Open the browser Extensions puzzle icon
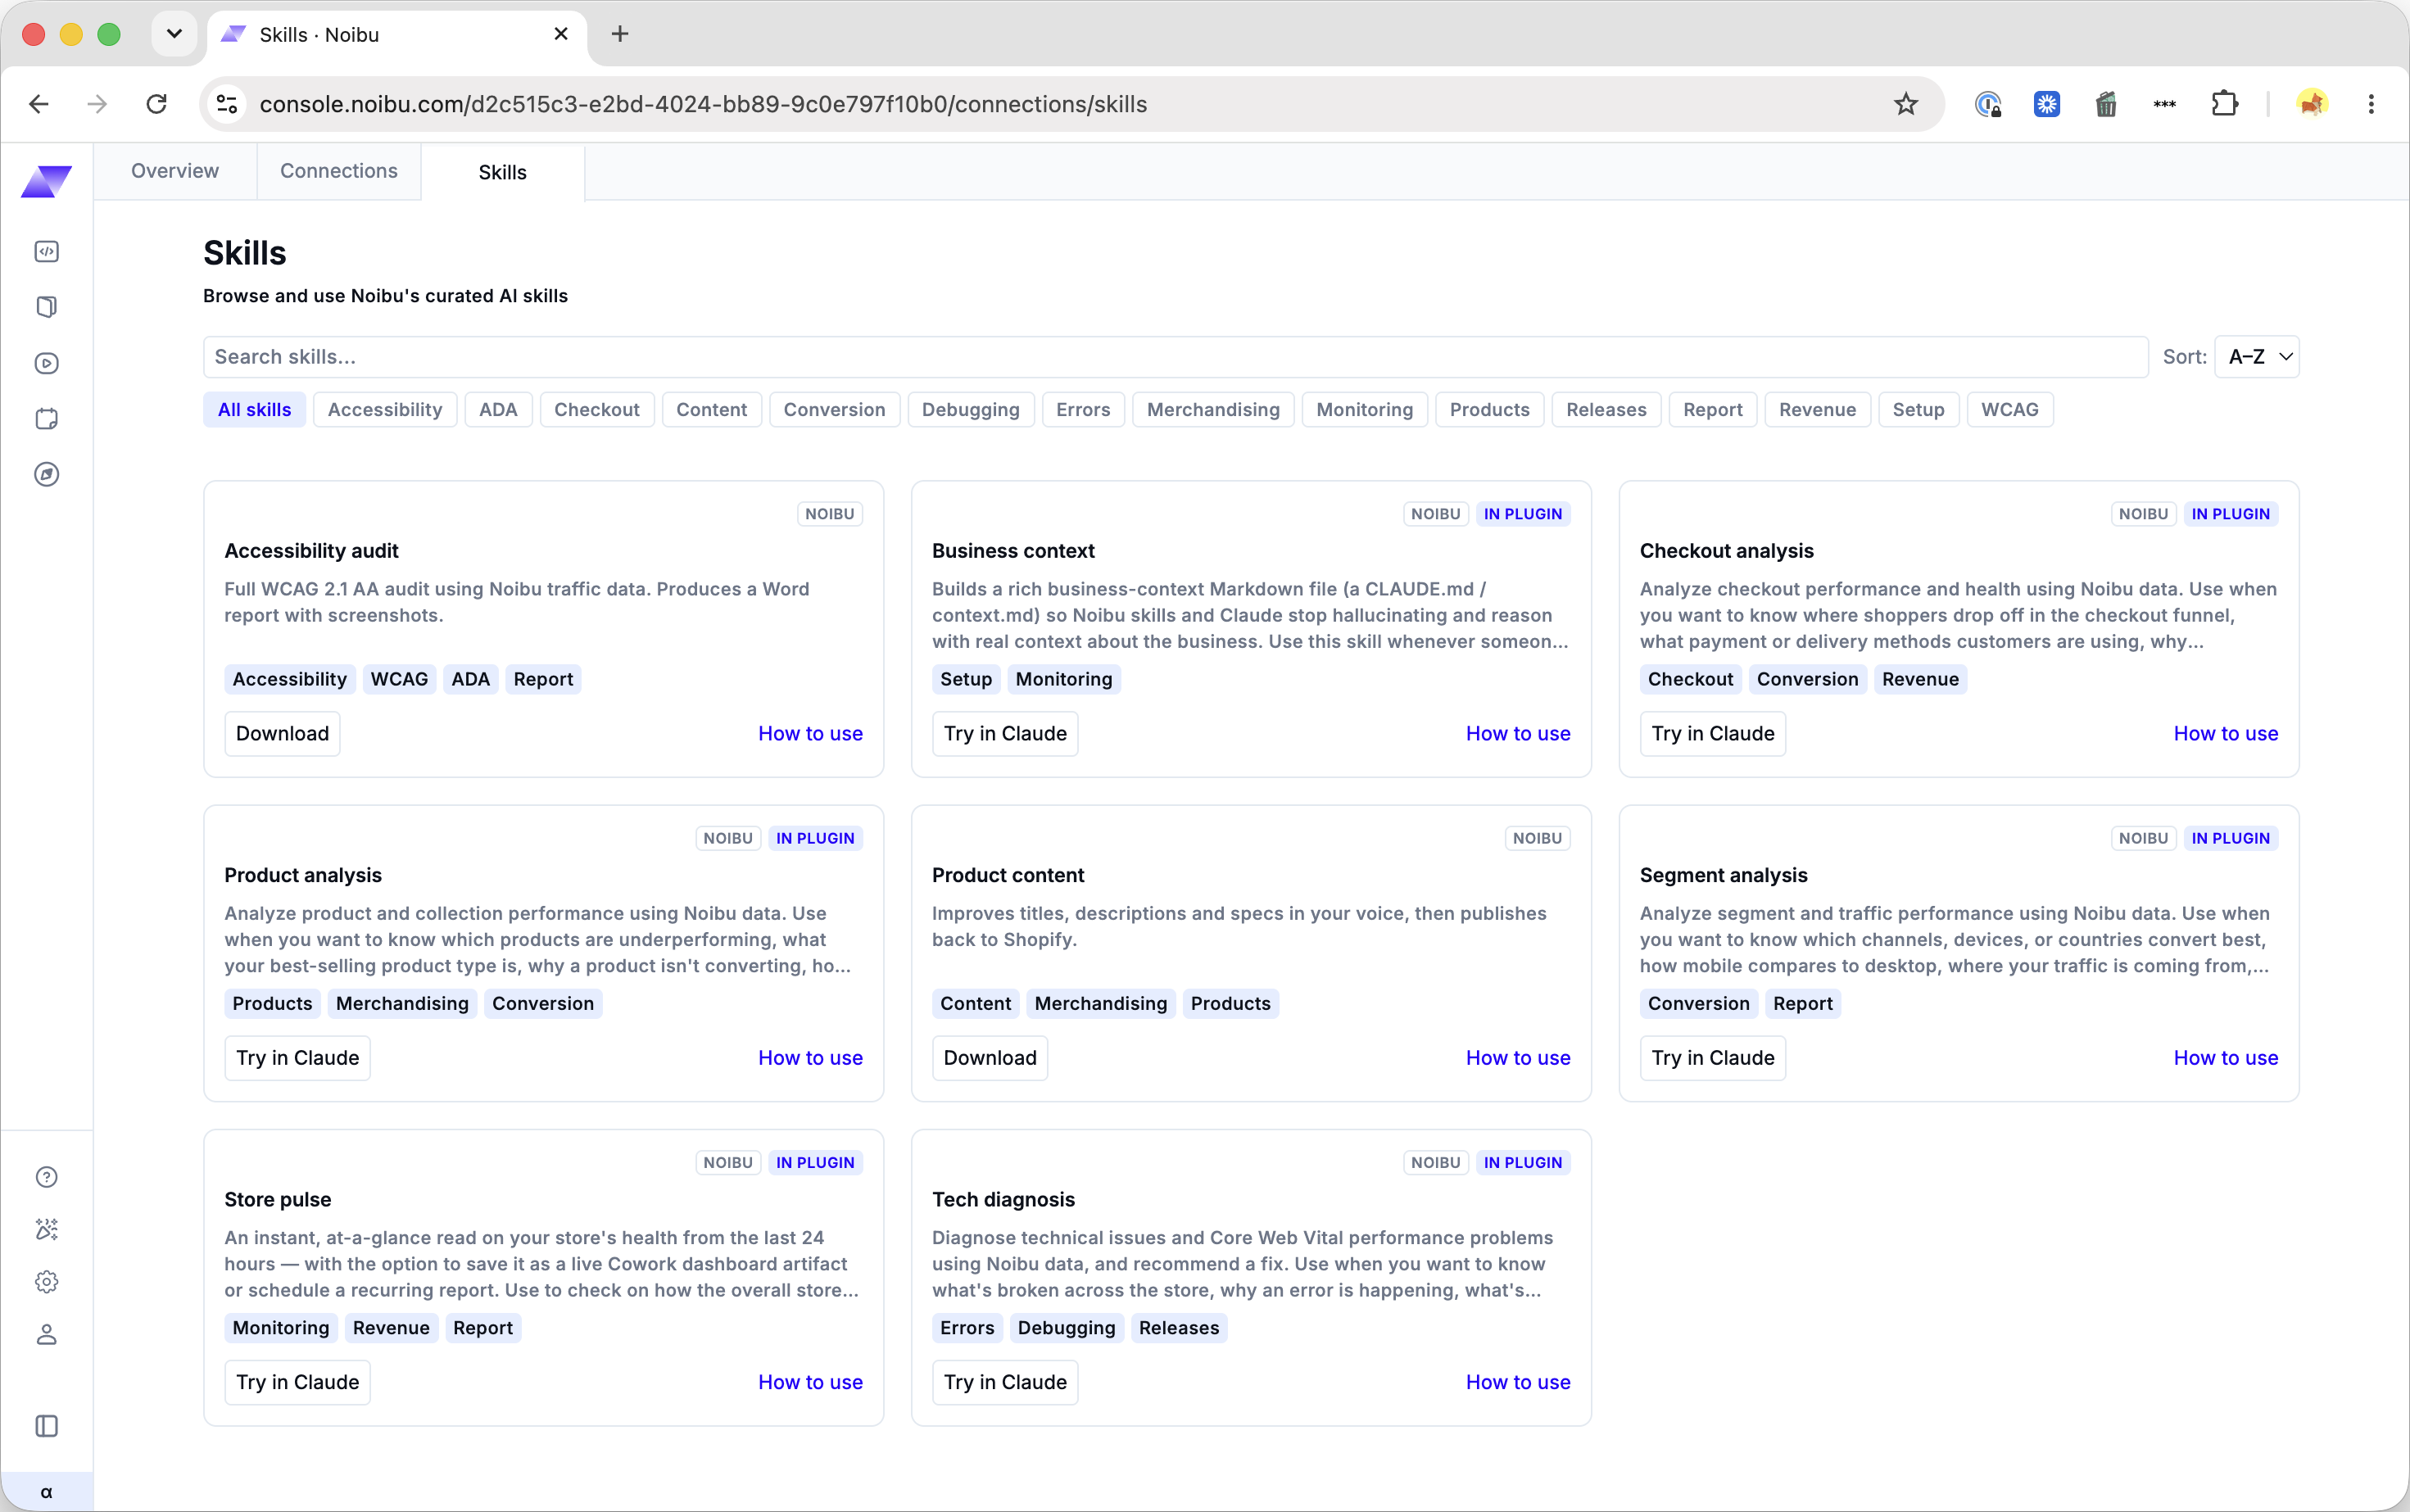This screenshot has height=1512, width=2410. click(x=2224, y=104)
